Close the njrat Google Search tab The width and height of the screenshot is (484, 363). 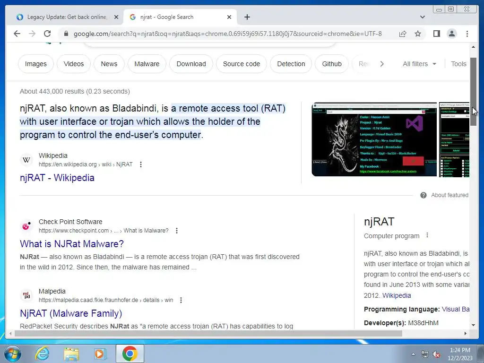229,17
